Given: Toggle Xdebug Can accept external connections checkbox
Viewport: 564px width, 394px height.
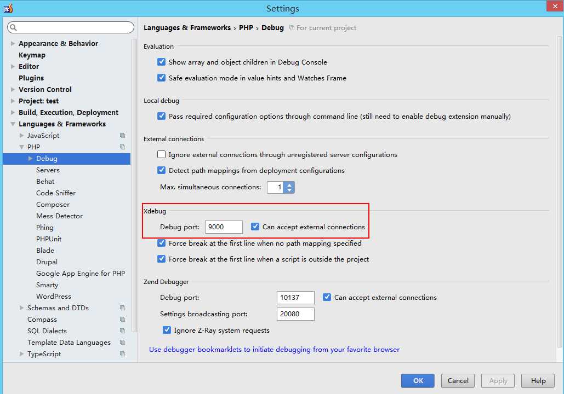Looking at the screenshot, I should click(255, 227).
